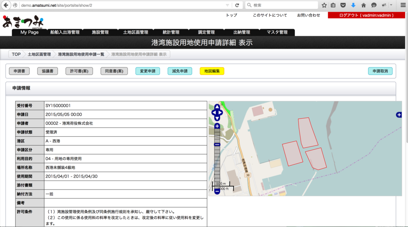The height and width of the screenshot is (227, 408).
Task: Expand the toolbar icon dropdown arrow
Action: pyautogui.click(x=391, y=5)
